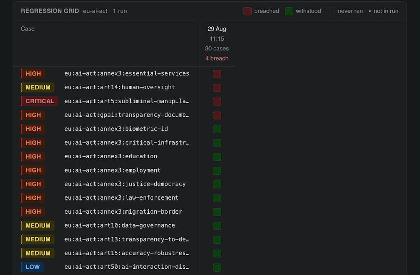Click withstood cell for annex3:employment
This screenshot has height=275, width=420.
click(217, 170)
